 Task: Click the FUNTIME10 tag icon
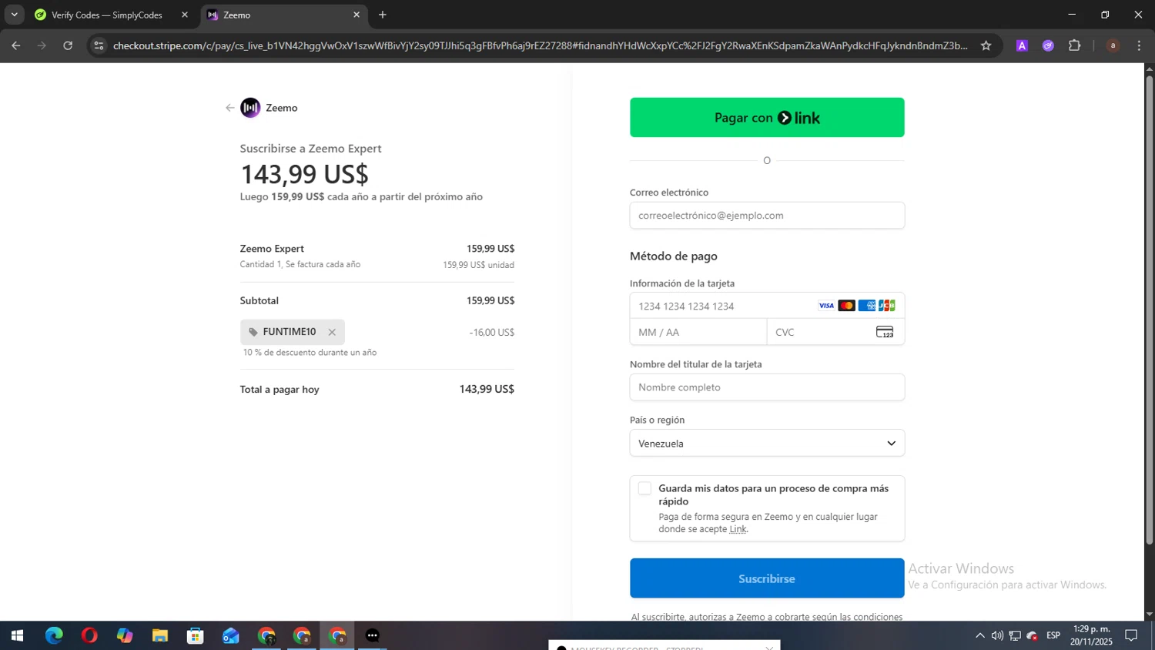pos(253,332)
